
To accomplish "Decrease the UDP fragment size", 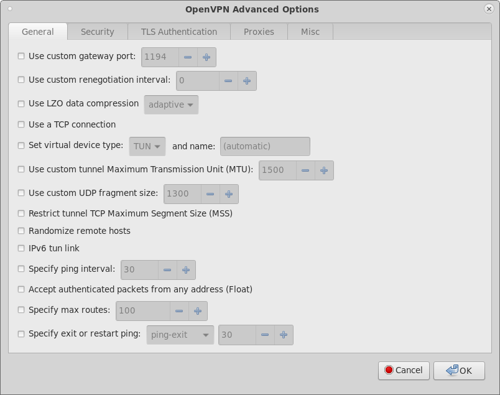I will coord(210,194).
